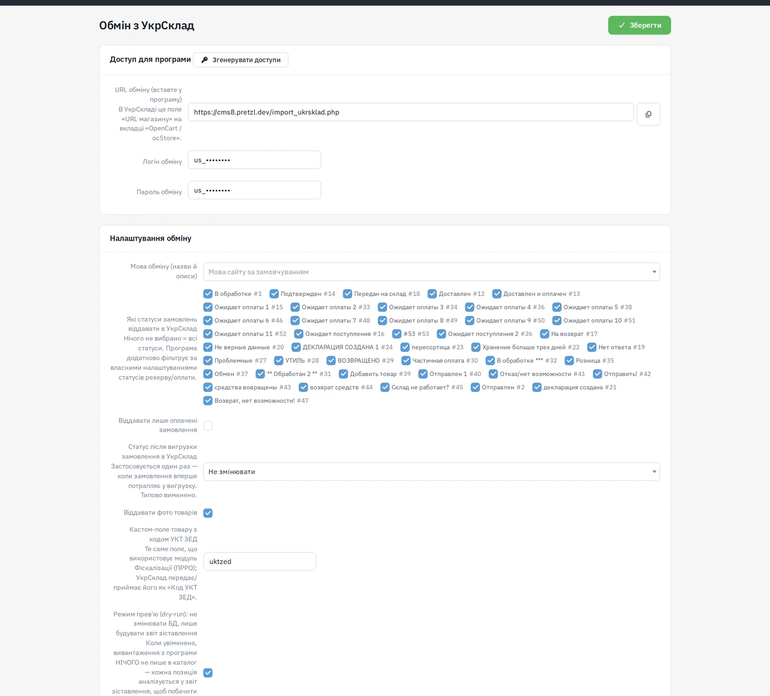770x696 pixels.
Task: Uncheck status Проблемные #27
Action: tap(208, 361)
